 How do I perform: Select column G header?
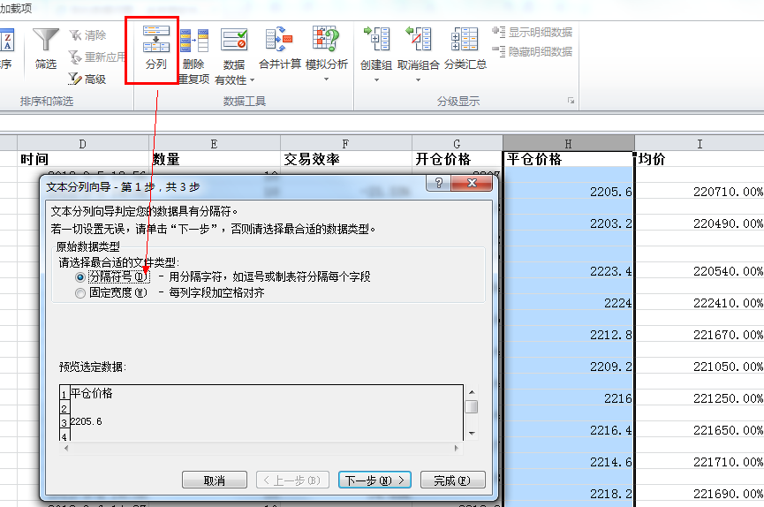(x=457, y=143)
